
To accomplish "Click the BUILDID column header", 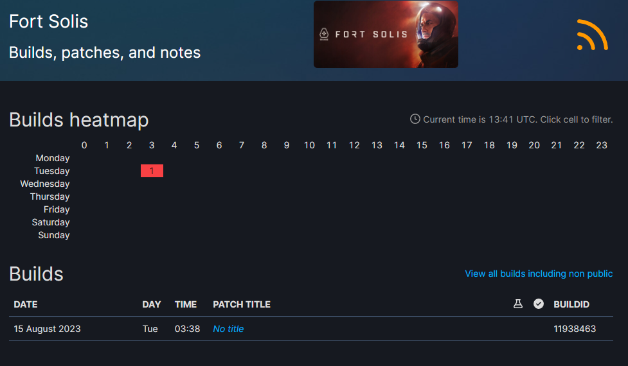I will pyautogui.click(x=571, y=304).
